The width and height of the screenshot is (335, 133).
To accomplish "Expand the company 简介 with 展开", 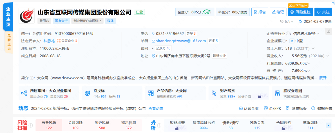I will [x=323, y=78].
